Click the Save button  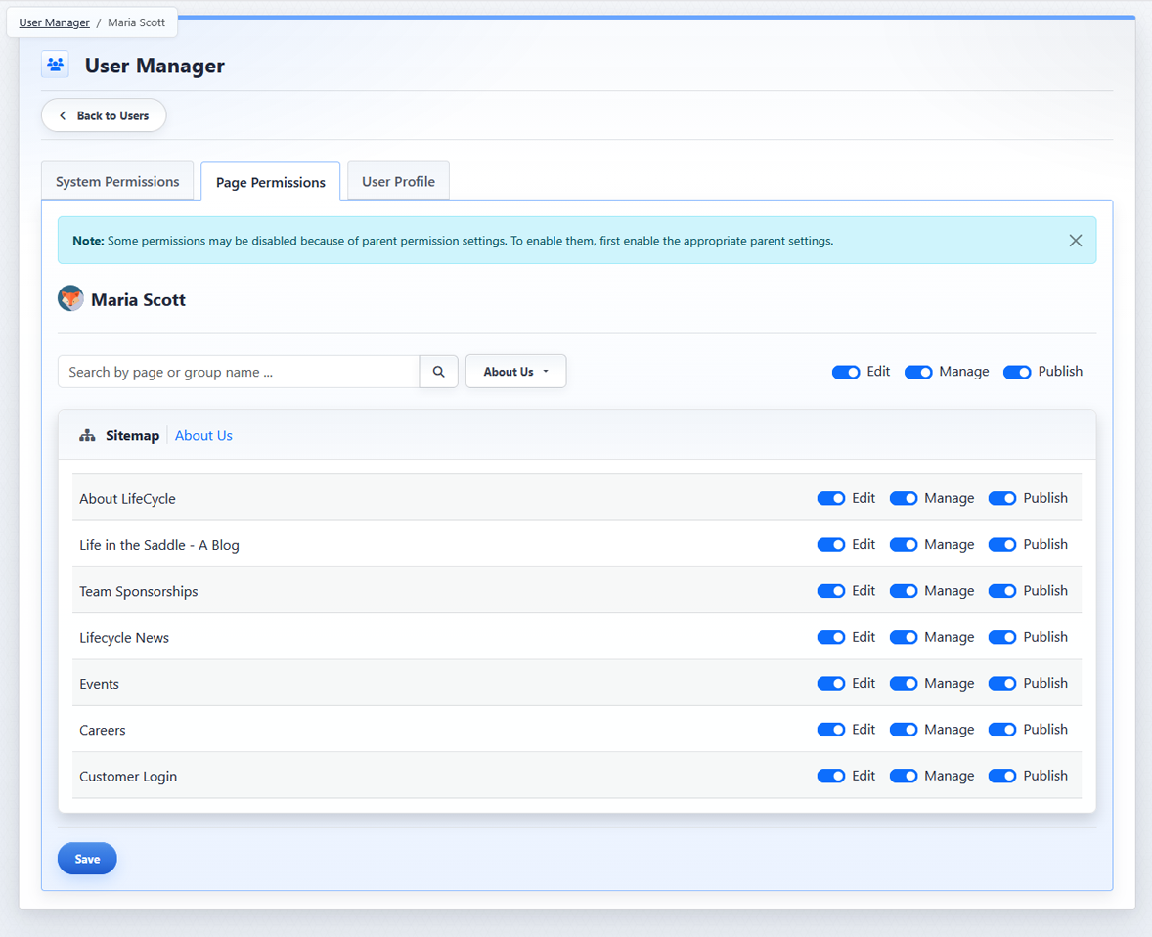click(x=87, y=859)
